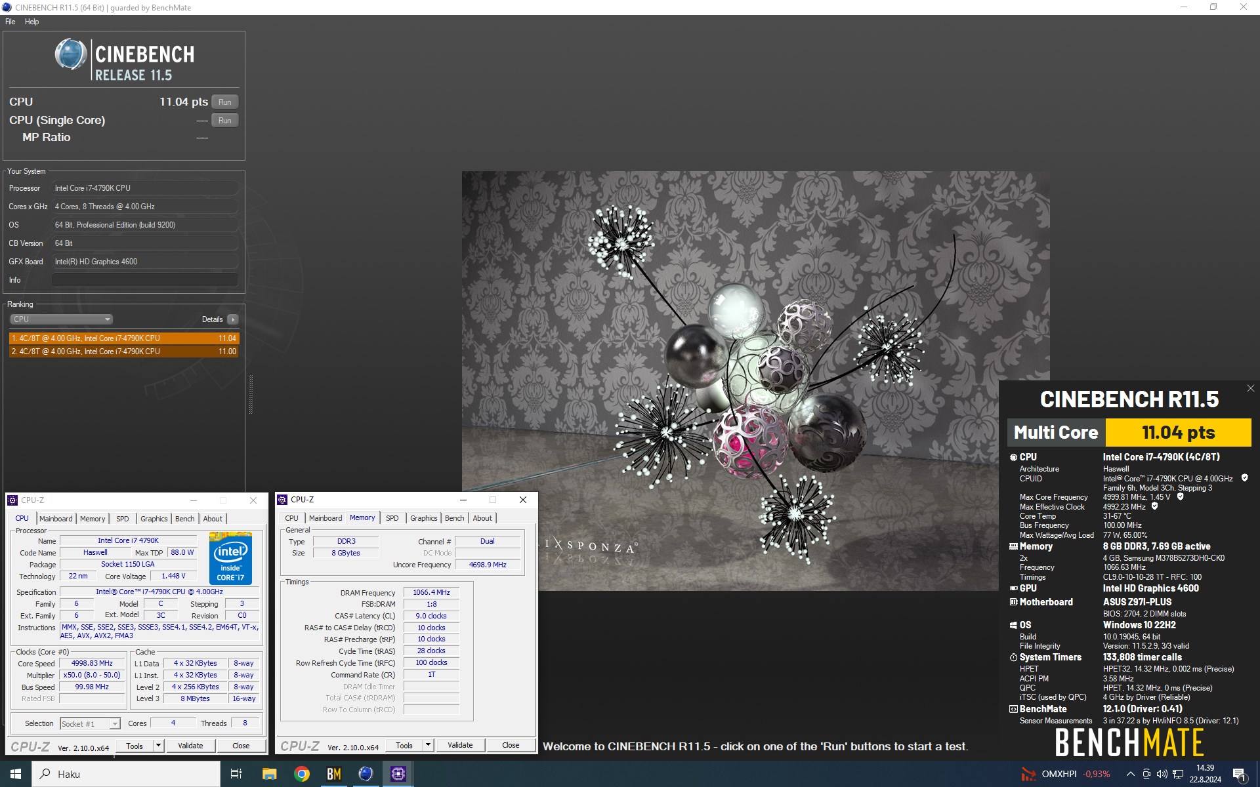
Task: Open Socket #1 selection dropdown
Action: (90, 724)
